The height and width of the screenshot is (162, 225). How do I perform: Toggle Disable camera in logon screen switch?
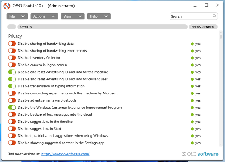tap(12, 65)
